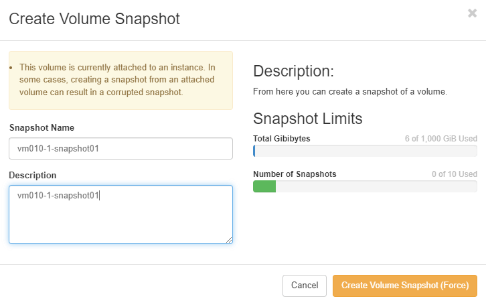Click the Total Gibibytes usage bar
The height and width of the screenshot is (305, 486).
click(365, 151)
